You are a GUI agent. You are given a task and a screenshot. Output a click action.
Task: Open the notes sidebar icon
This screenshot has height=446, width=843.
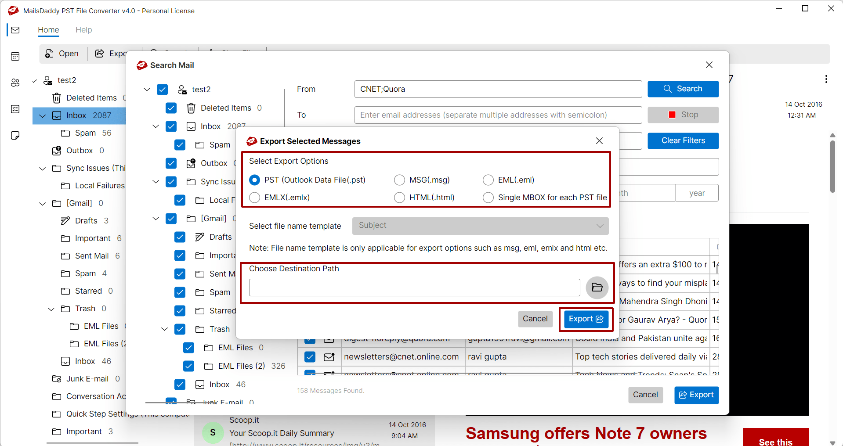(x=15, y=135)
